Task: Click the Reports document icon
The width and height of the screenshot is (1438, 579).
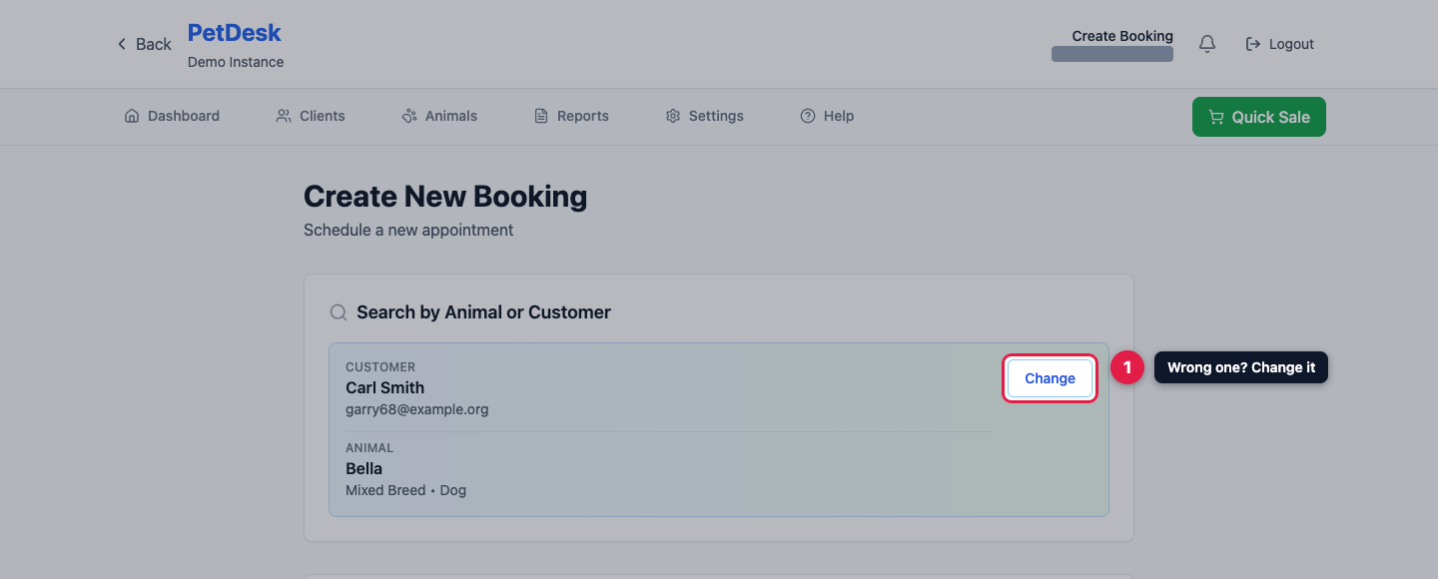Action: tap(541, 116)
